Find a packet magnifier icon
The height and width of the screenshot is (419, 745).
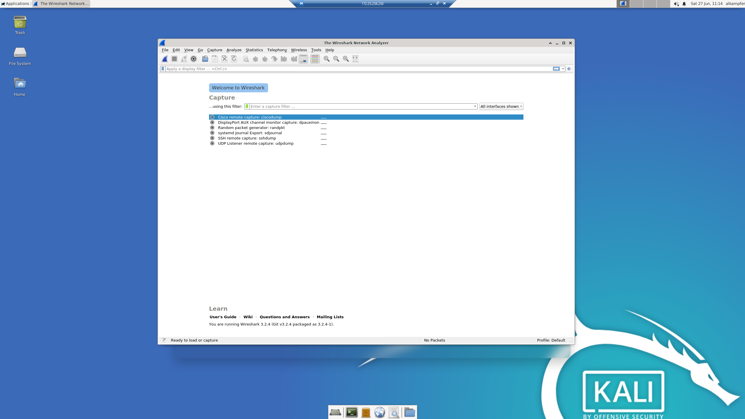coord(246,59)
